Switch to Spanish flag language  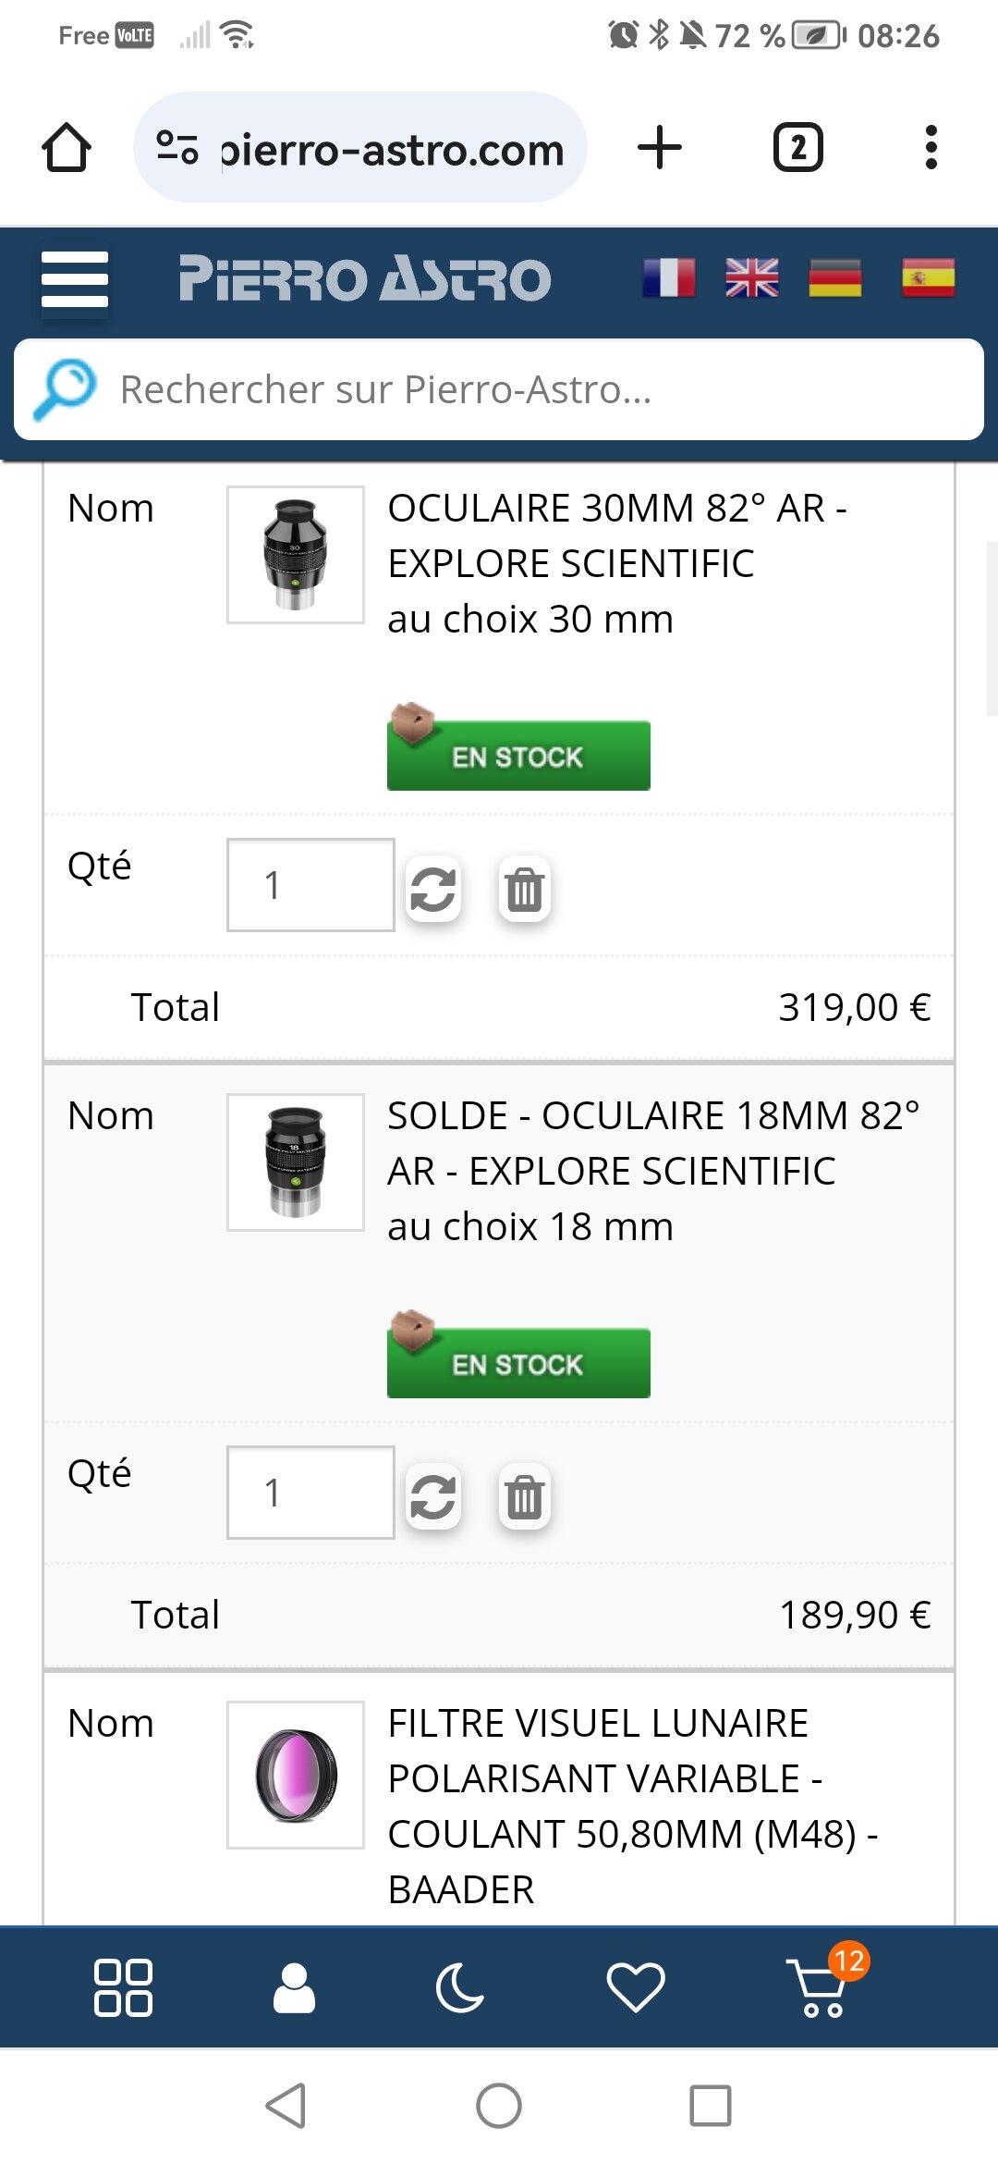[x=928, y=277]
